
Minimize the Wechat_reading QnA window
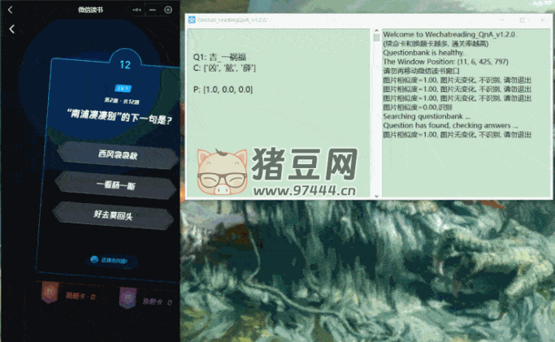(502, 19)
